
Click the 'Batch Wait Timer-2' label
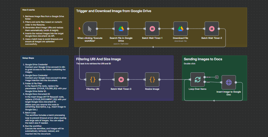[x=212, y=38]
